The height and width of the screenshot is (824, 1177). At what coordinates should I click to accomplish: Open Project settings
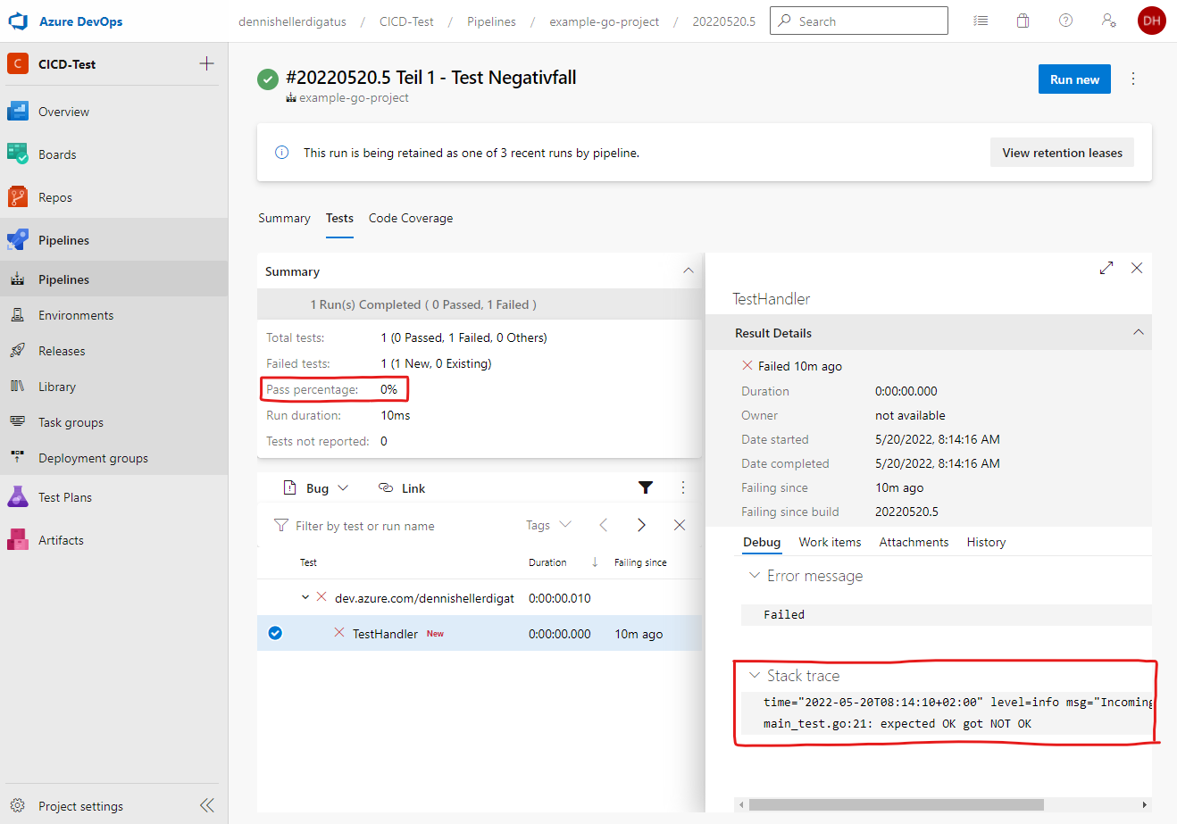point(80,806)
